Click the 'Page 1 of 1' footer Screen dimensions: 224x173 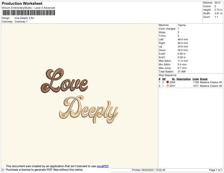click(x=215, y=170)
